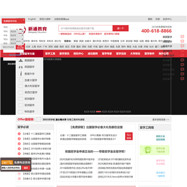
Task: Click chat icon next to right-side 美国留学
Action: pyautogui.click(x=182, y=37)
